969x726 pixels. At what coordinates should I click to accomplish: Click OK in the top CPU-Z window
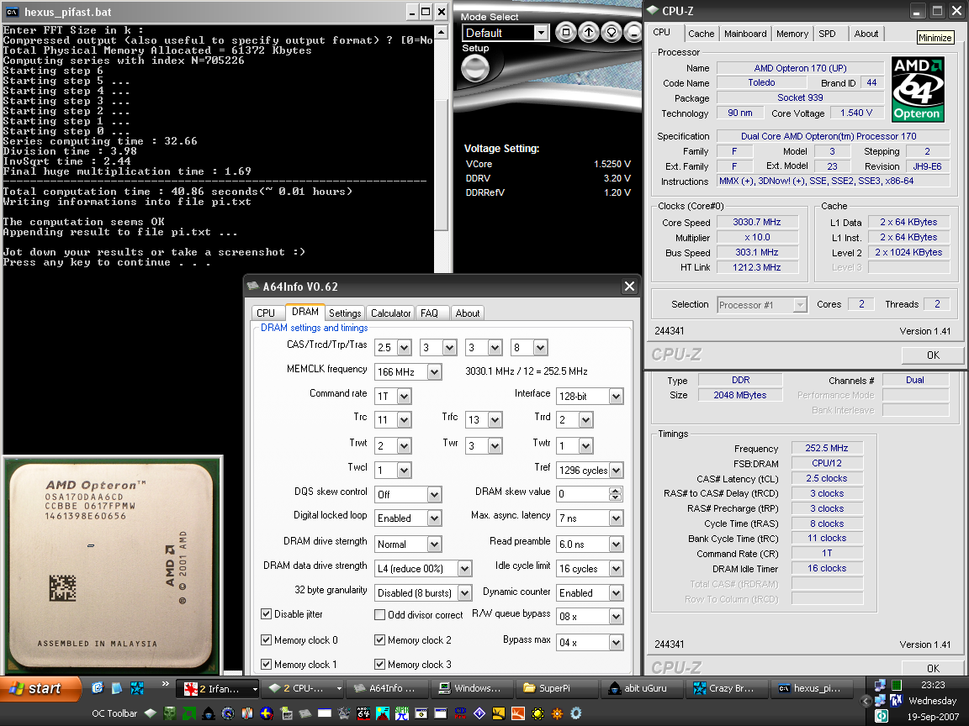coord(933,355)
